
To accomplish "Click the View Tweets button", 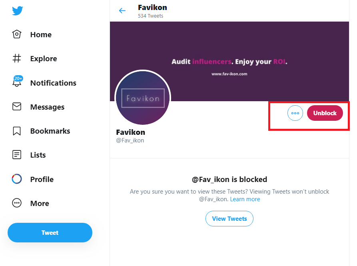I will click(229, 218).
